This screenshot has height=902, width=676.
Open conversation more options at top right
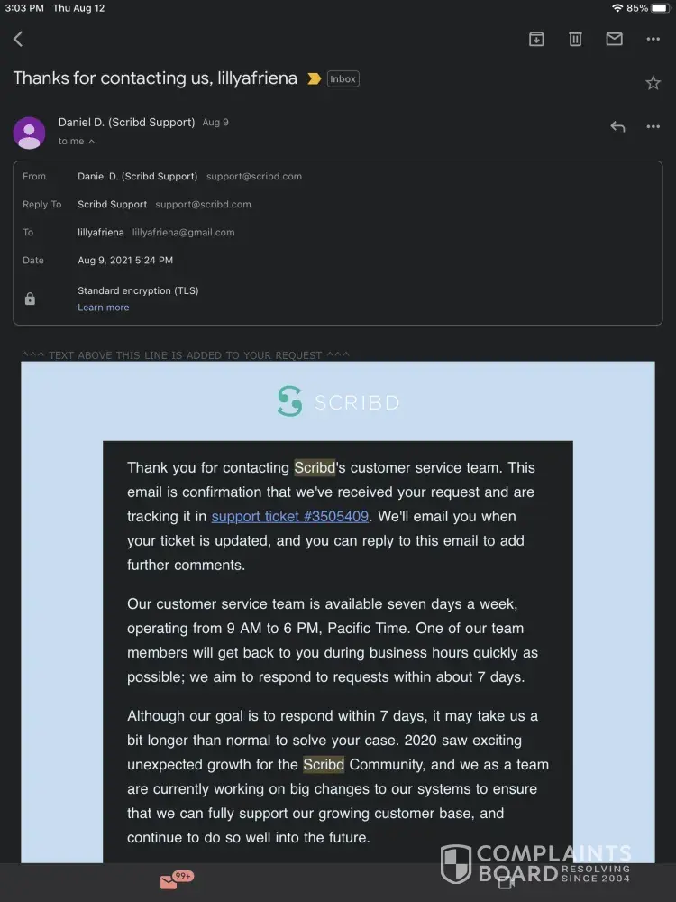pos(653,39)
